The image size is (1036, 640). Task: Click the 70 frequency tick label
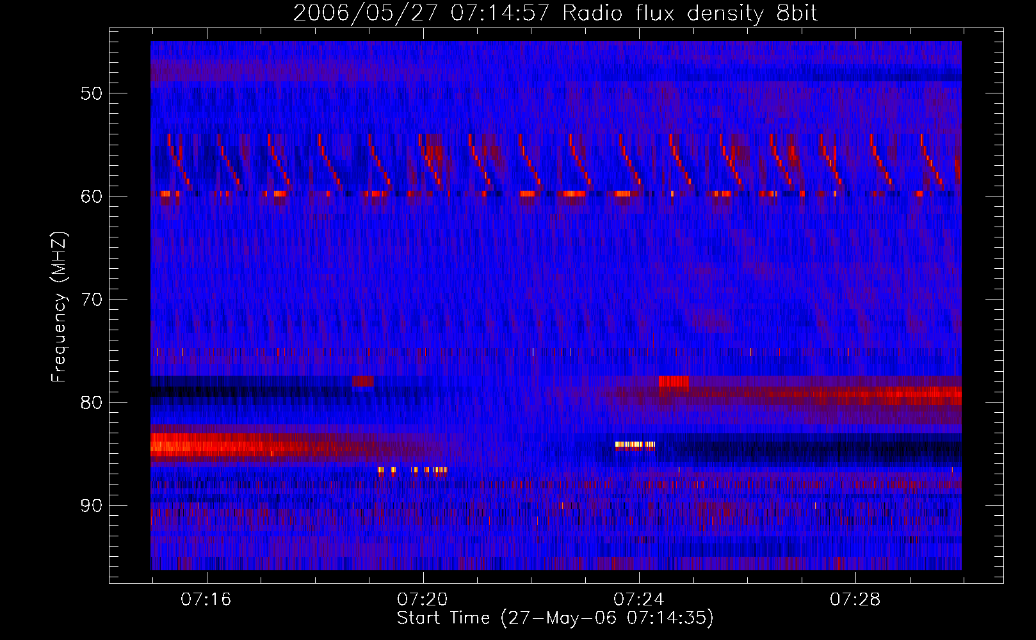92,300
